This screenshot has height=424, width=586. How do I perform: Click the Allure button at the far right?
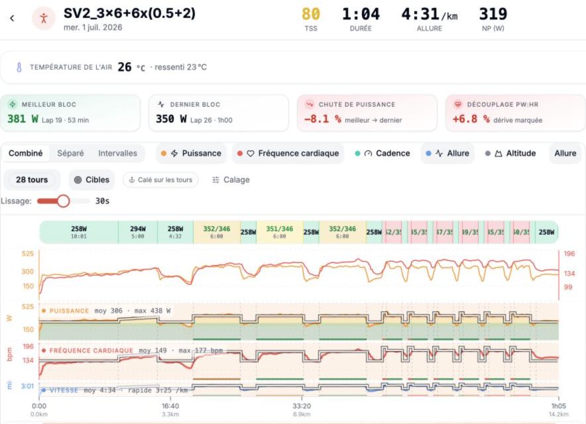point(565,153)
